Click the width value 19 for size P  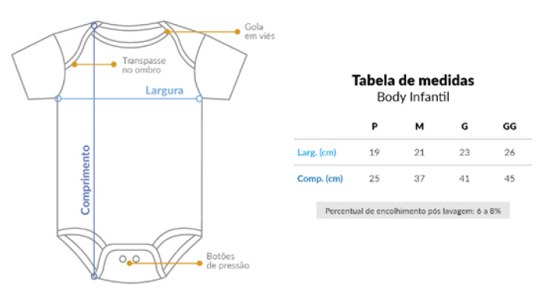374,152
